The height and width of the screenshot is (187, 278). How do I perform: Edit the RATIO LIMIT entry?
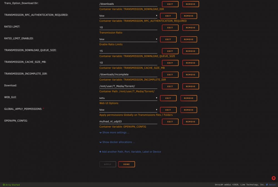coord(170,27)
